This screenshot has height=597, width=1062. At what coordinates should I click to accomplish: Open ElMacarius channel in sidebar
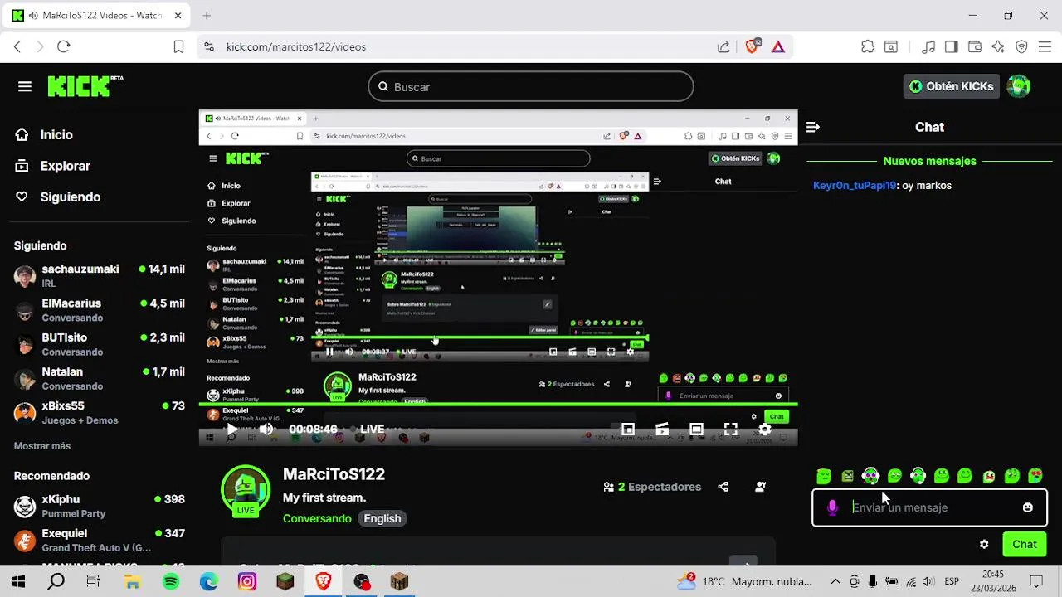pyautogui.click(x=100, y=310)
